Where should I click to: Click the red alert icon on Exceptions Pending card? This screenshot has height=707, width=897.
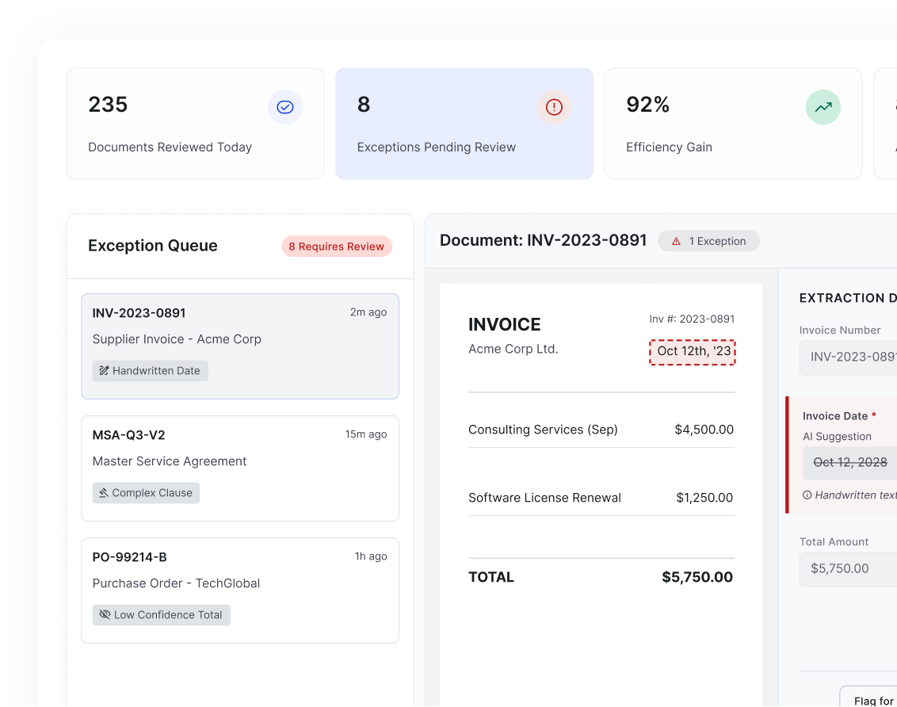(554, 107)
